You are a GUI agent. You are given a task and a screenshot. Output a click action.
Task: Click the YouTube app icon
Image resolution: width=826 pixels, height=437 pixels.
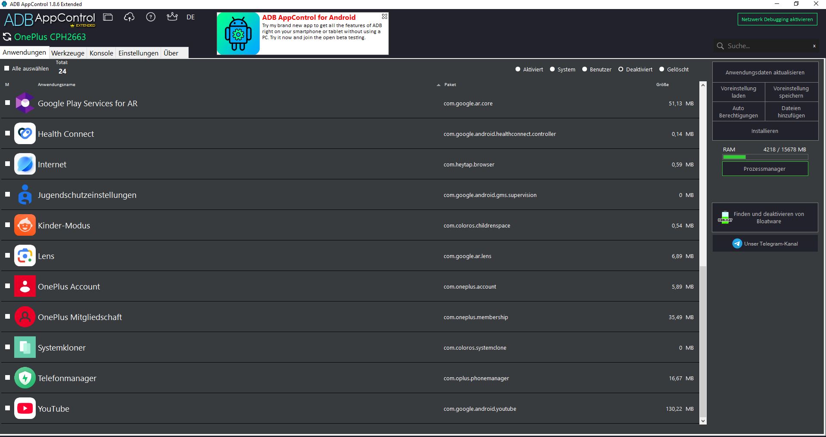point(25,409)
